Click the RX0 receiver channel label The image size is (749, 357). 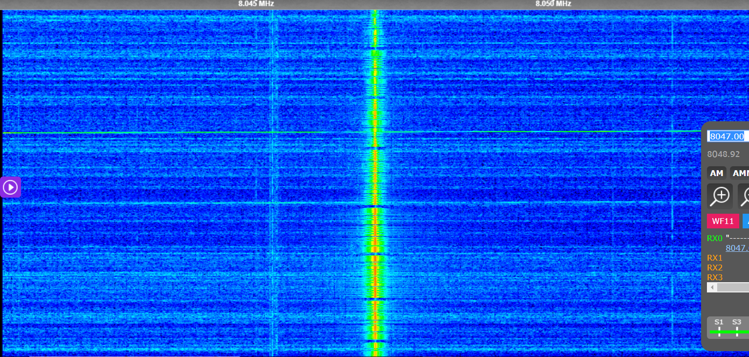pos(714,238)
